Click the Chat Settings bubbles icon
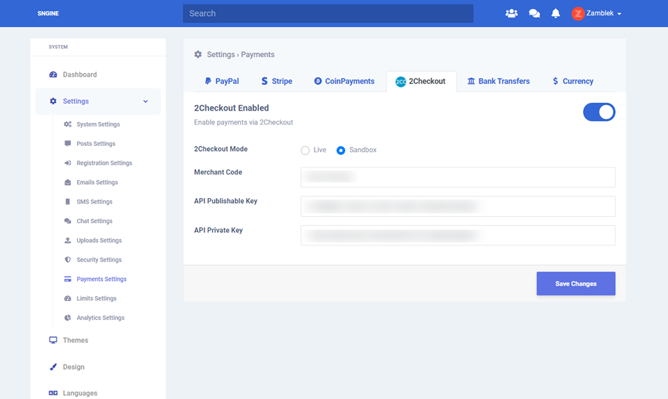The image size is (668, 399). point(67,221)
